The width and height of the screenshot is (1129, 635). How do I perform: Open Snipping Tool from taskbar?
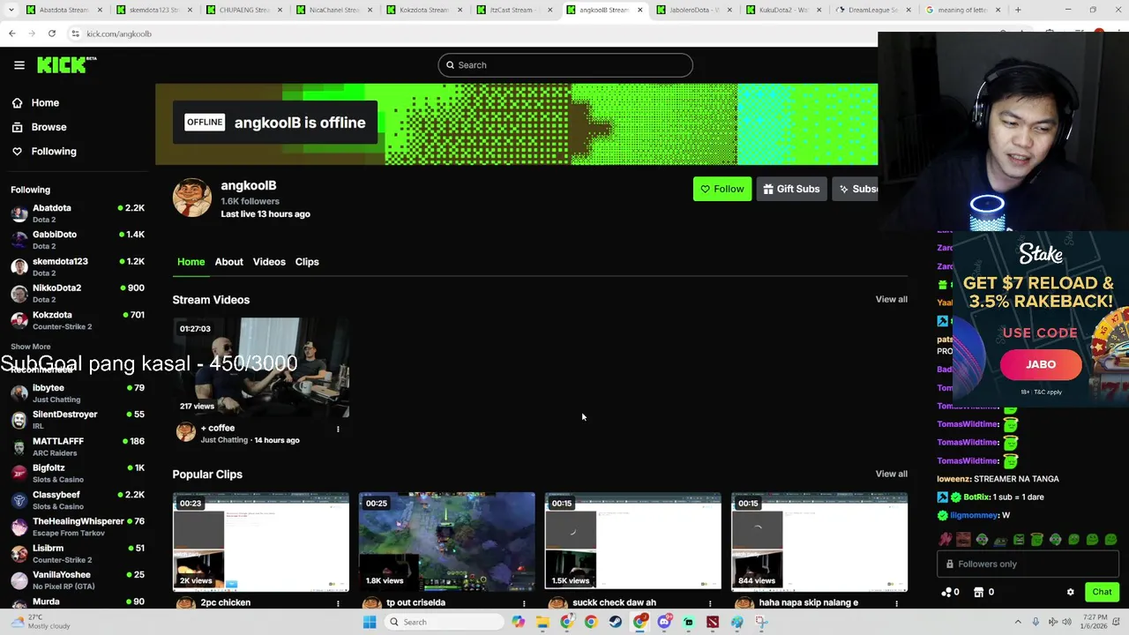pyautogui.click(x=761, y=622)
